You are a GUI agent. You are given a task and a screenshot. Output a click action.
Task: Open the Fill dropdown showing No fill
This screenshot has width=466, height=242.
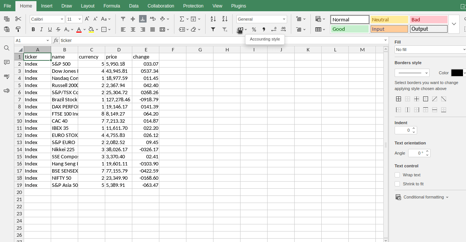tap(430, 49)
